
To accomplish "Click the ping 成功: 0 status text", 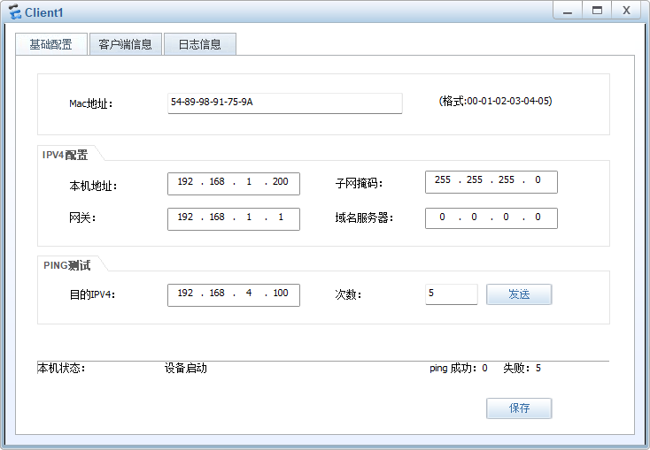I will (x=459, y=368).
